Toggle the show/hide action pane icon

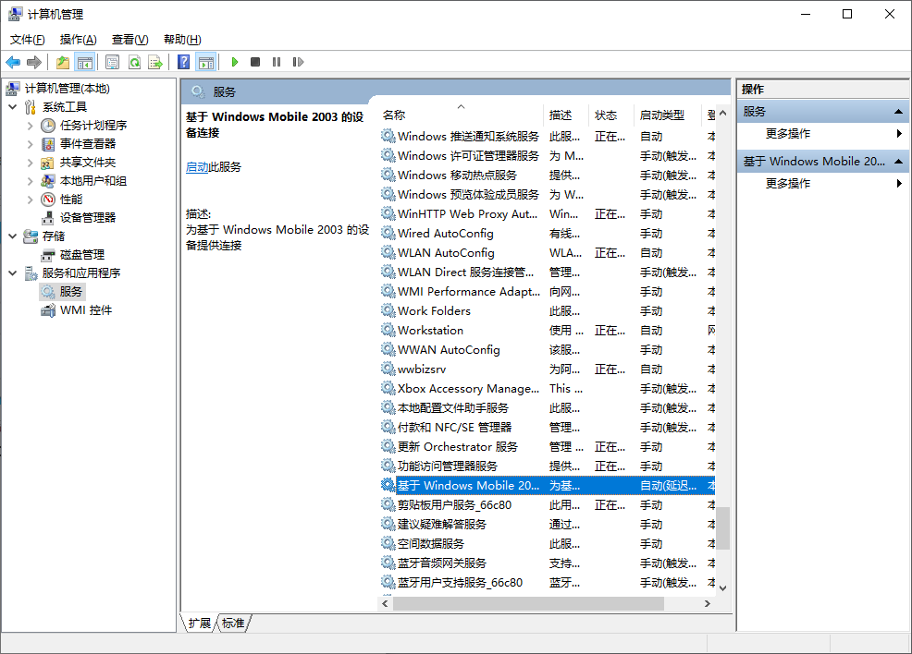[206, 62]
